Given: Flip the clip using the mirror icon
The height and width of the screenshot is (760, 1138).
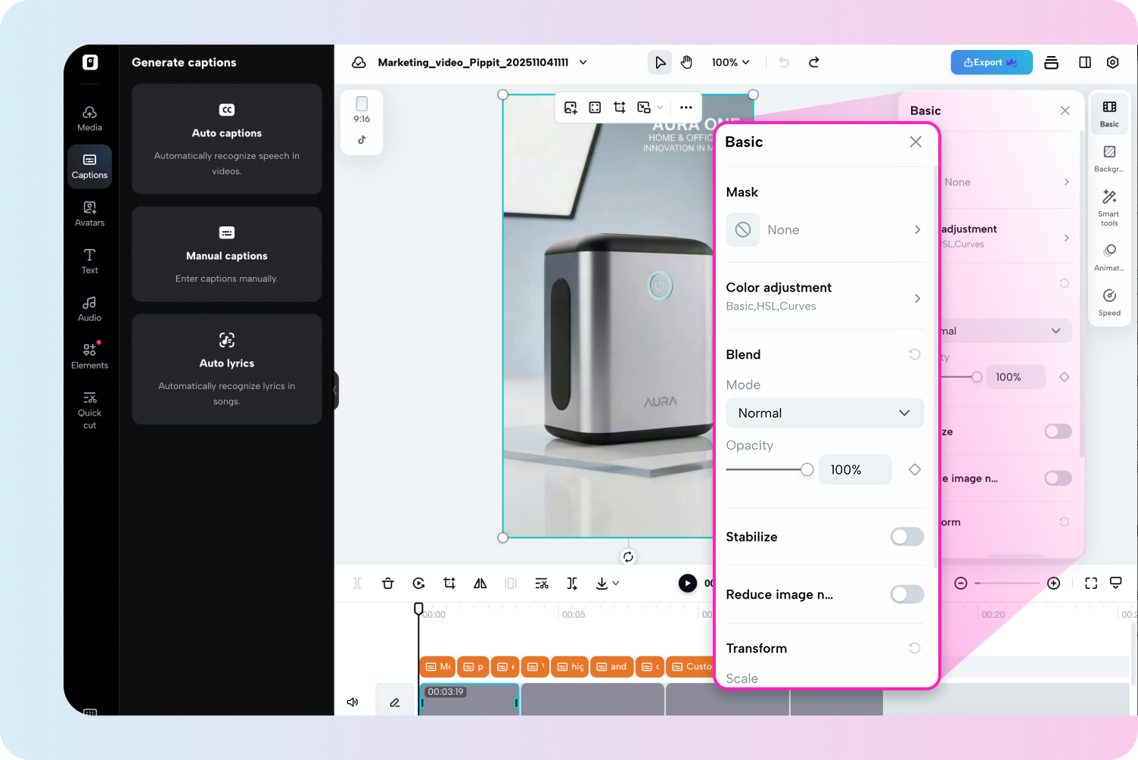Looking at the screenshot, I should click(x=480, y=583).
